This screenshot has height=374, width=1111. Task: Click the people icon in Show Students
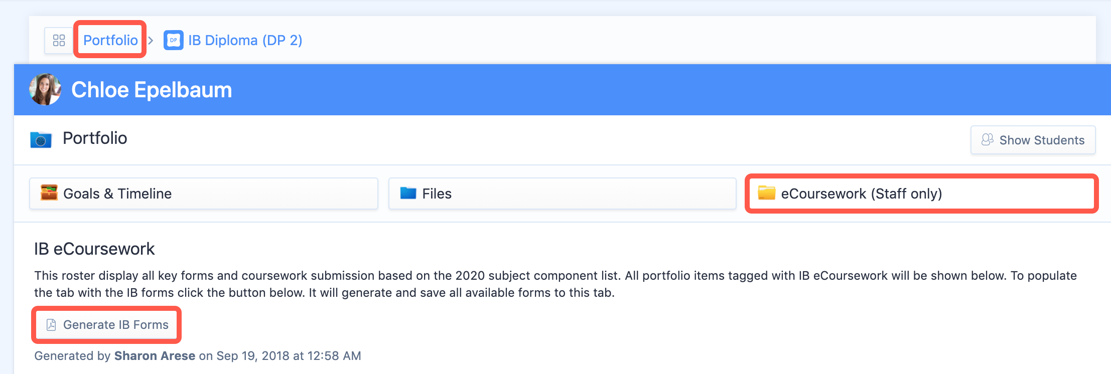987,139
